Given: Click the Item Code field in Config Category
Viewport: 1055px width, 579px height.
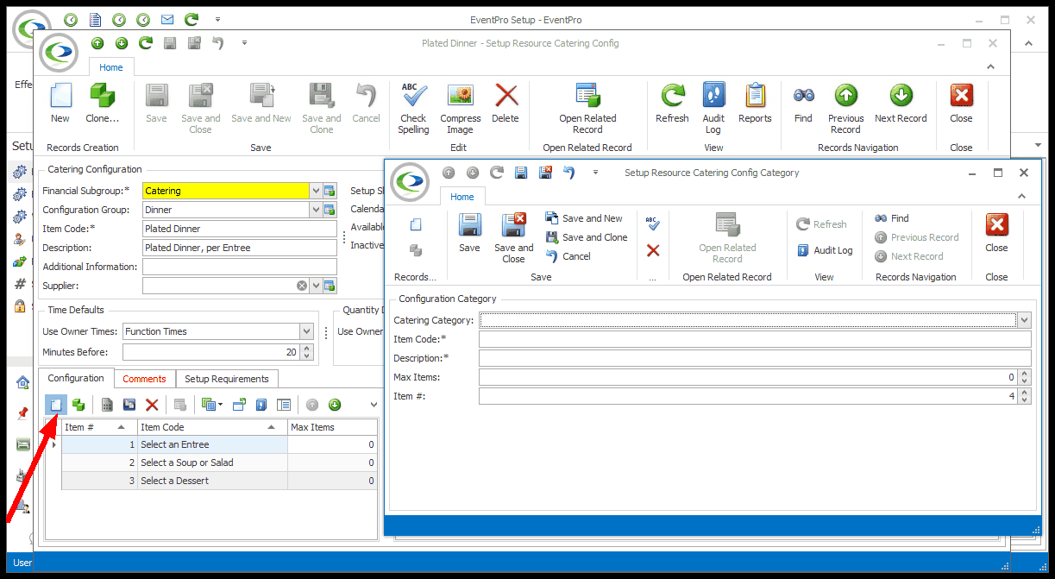Looking at the screenshot, I should coord(755,339).
